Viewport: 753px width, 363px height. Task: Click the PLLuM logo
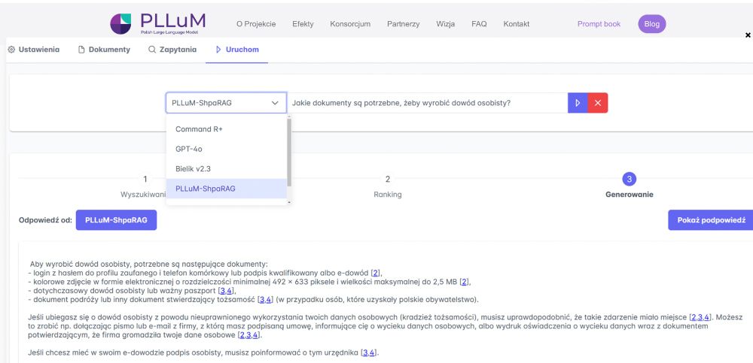point(157,23)
